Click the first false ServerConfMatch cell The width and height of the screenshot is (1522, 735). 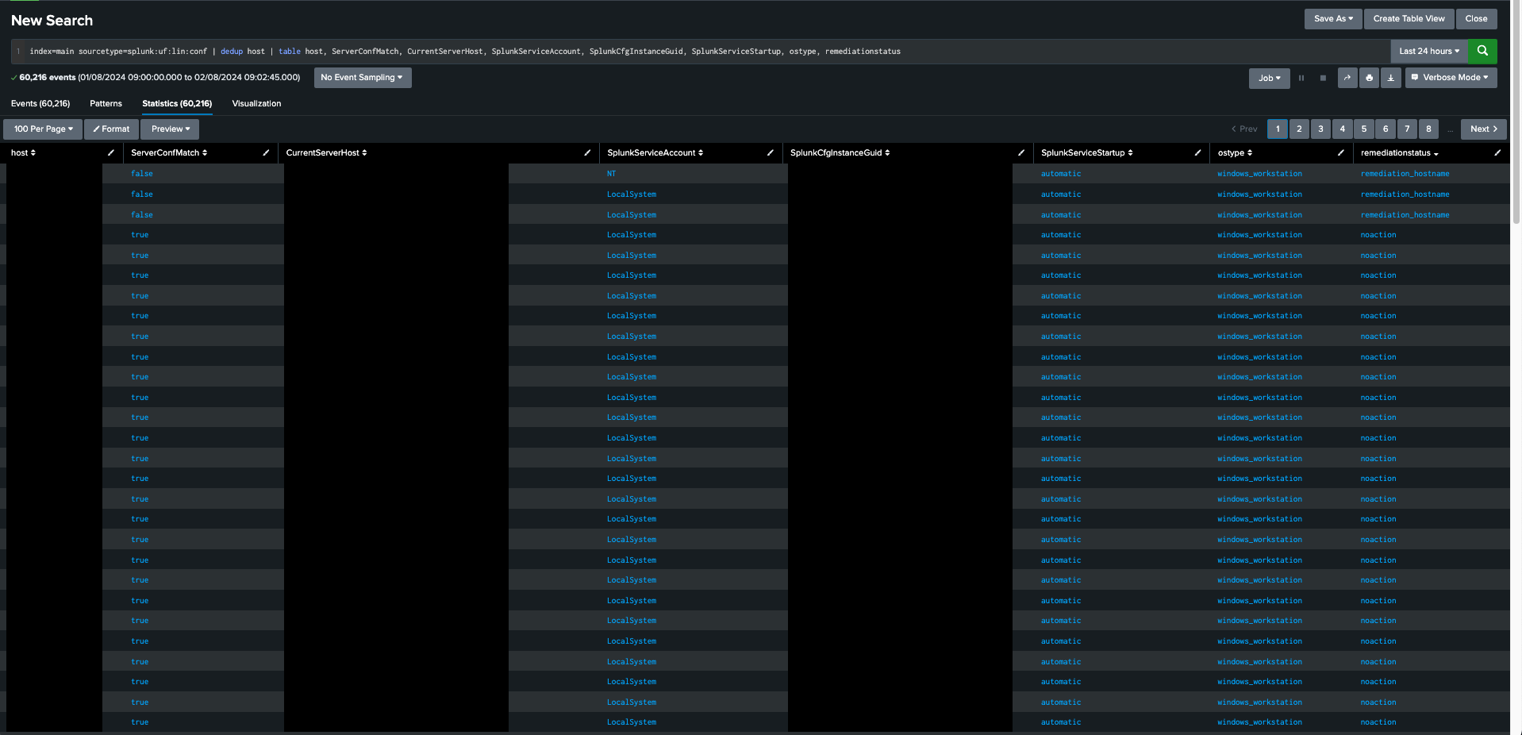coord(142,174)
